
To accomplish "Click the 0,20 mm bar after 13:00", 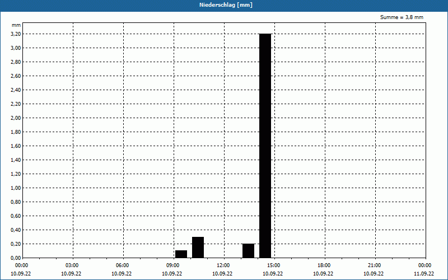I will point(248,251).
